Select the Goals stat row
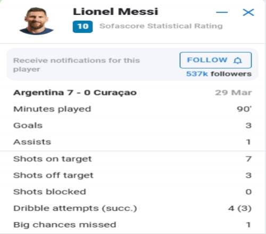This screenshot has height=234, width=266. click(132, 126)
